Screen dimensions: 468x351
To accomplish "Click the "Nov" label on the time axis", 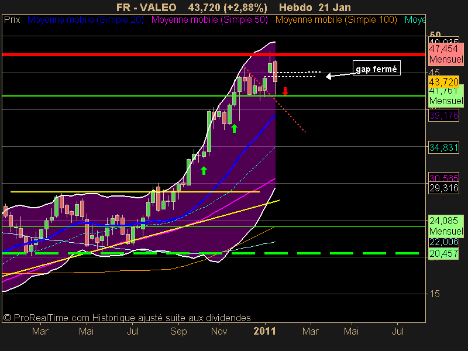I will click(219, 331).
